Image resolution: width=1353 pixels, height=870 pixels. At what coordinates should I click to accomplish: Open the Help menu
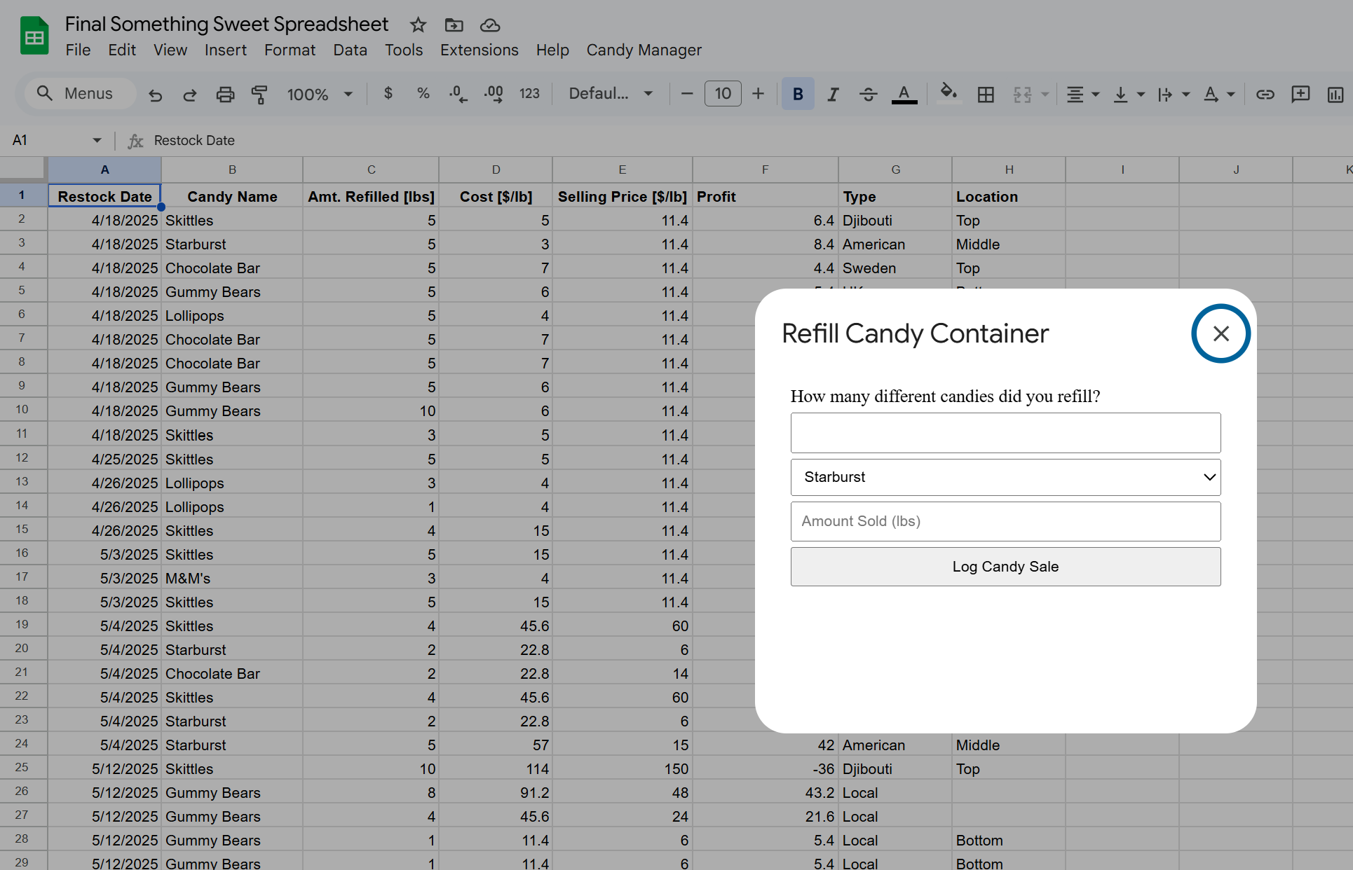pyautogui.click(x=552, y=50)
